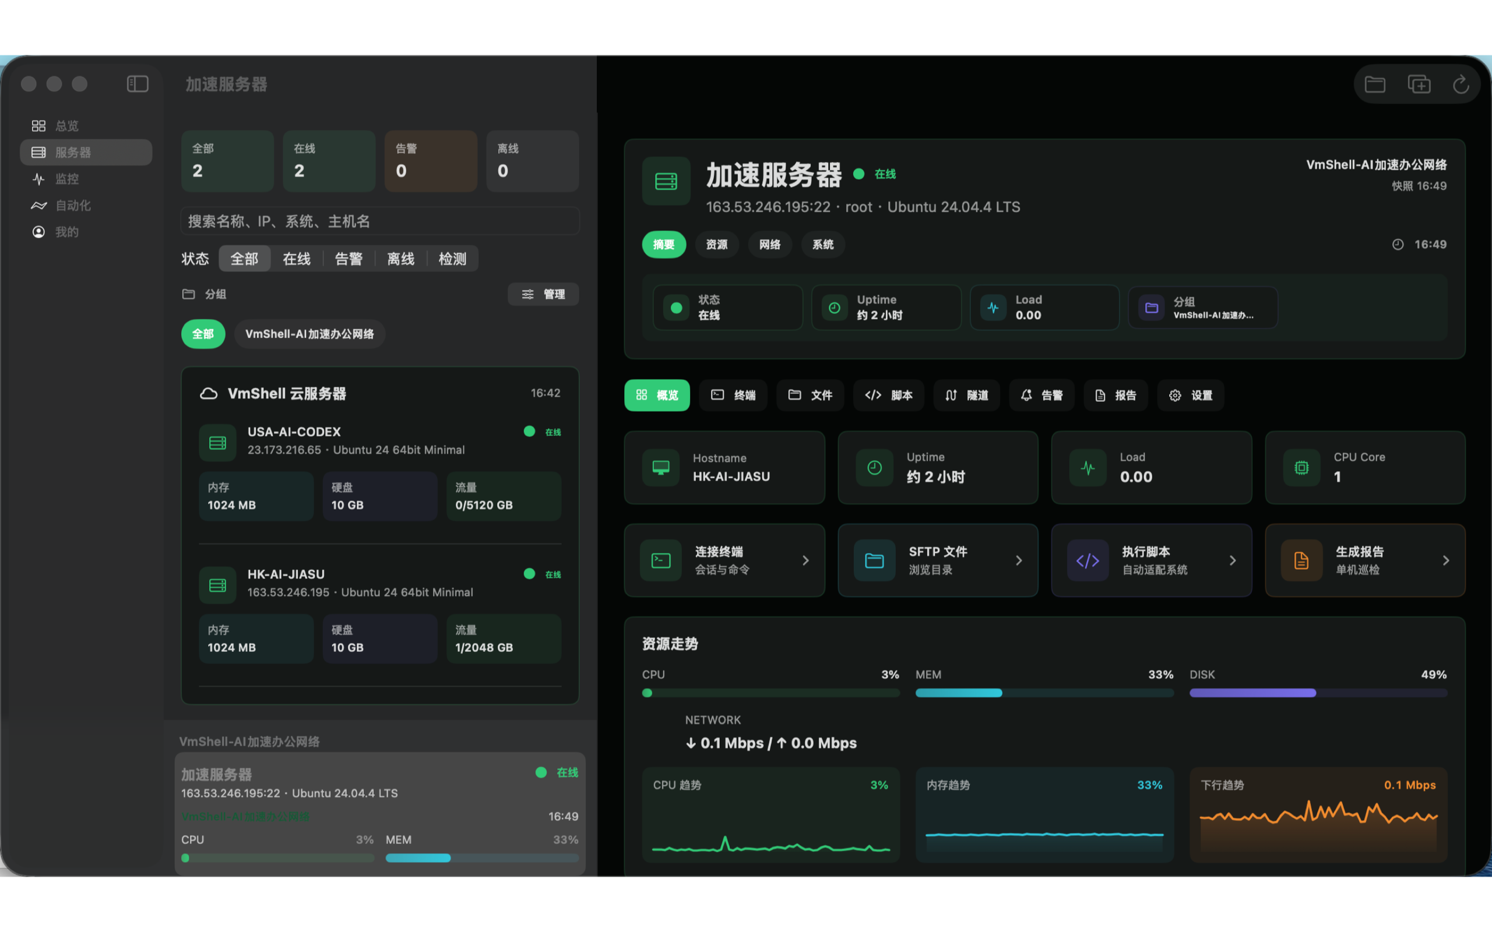1492x932 pixels.
Task: Expand the 生成报告 card chevron
Action: (x=1446, y=560)
